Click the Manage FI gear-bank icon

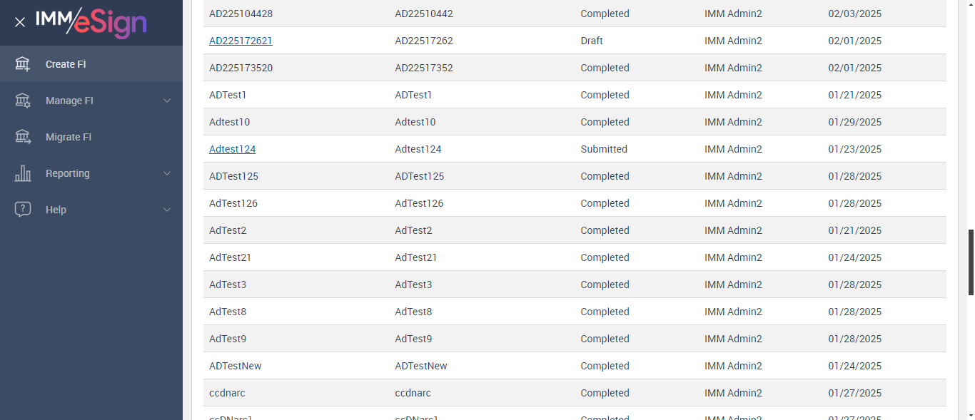23,101
